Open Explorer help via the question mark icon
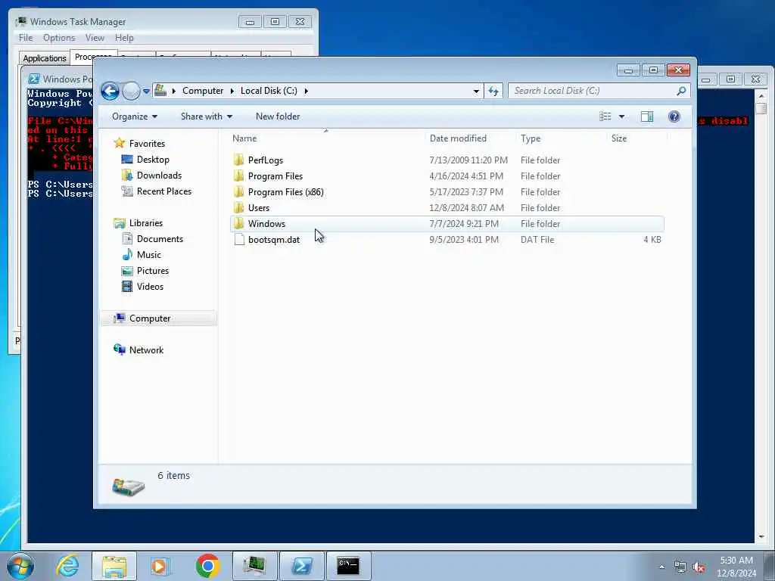 [674, 117]
